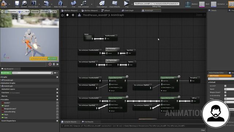
Task: Toggle visibility eye for Pitch variable
Action: [57, 115]
